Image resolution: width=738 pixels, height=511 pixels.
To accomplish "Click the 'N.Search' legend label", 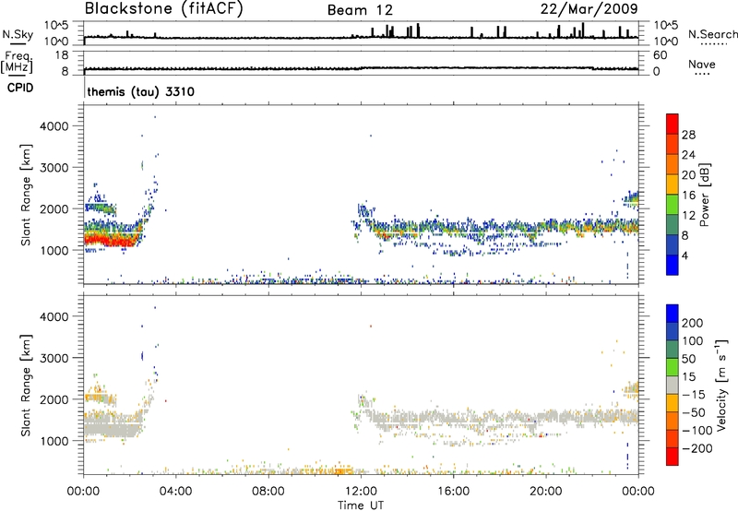I will (712, 34).
